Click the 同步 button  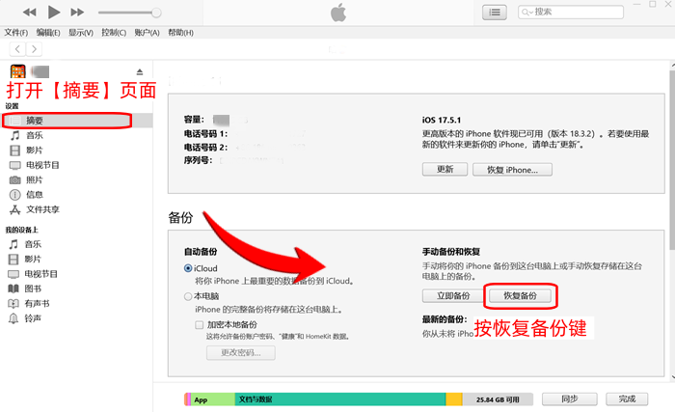click(570, 399)
